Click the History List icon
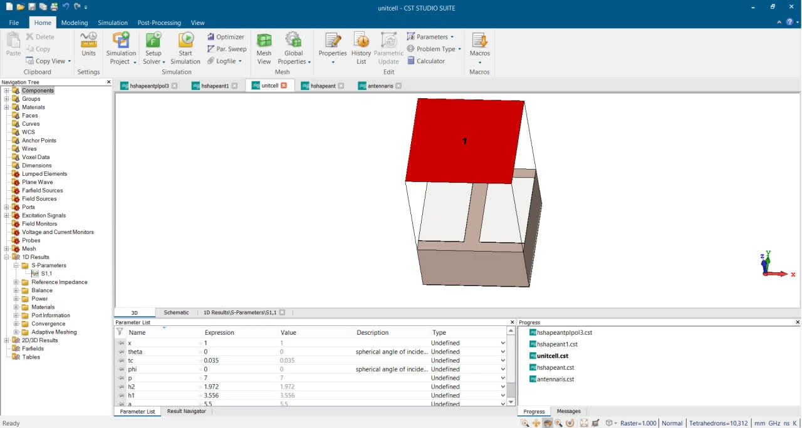This screenshot has width=802, height=428. tap(361, 48)
